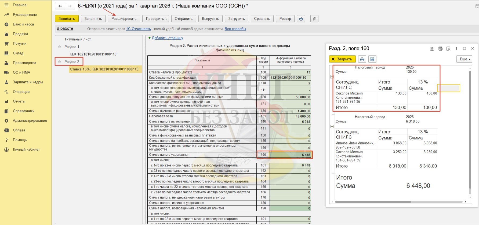Click the paperclip attachment icon
Screen dimensions: 479x225
tap(314, 19)
